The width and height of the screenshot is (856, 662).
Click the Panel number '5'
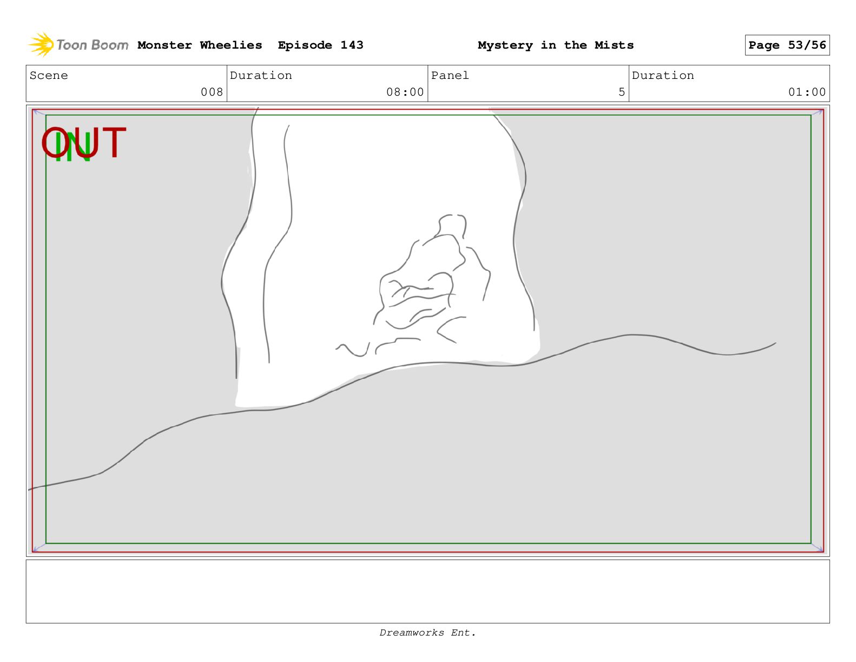[x=622, y=92]
